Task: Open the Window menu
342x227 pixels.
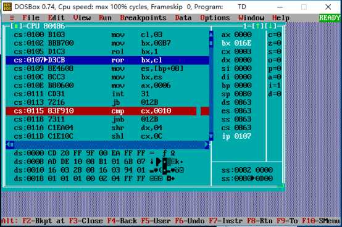Action: click(x=251, y=18)
